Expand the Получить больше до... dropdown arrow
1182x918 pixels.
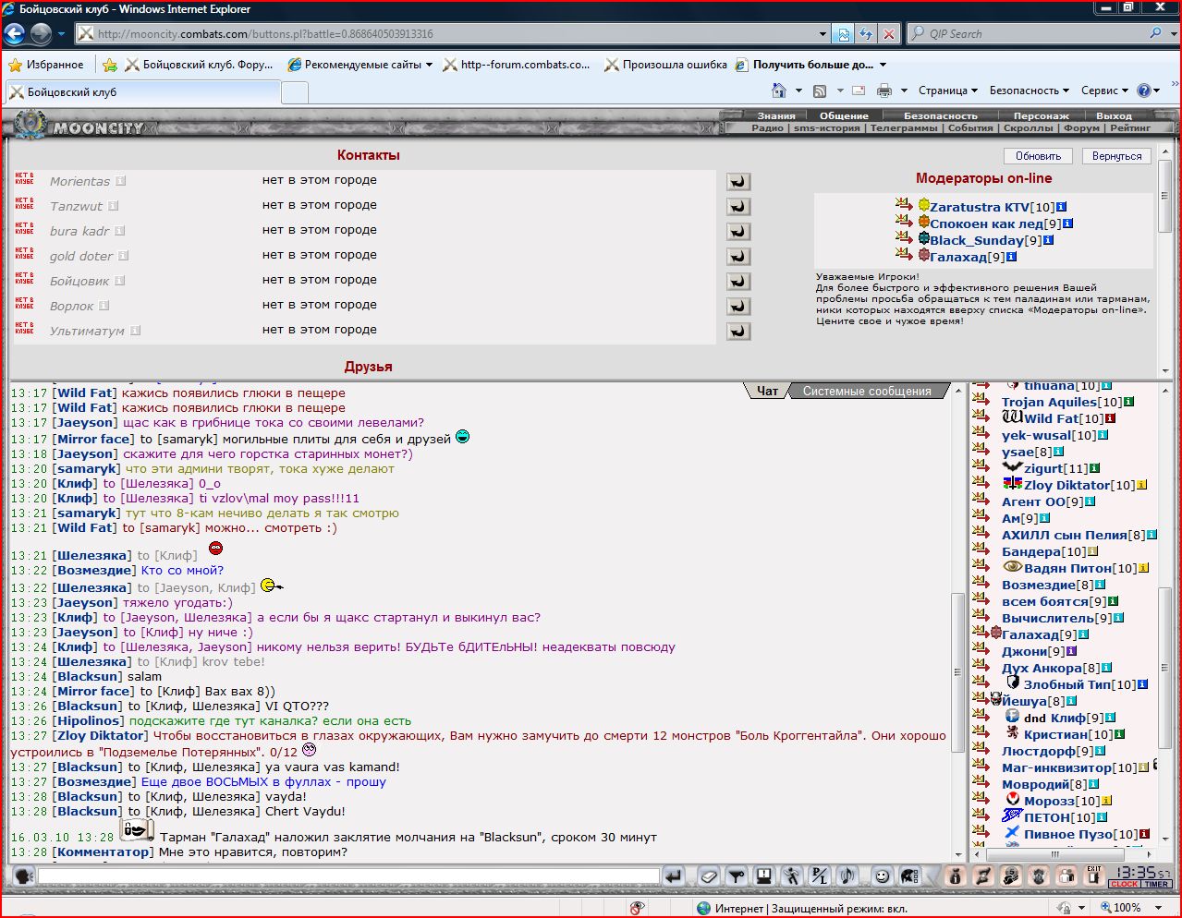[883, 66]
